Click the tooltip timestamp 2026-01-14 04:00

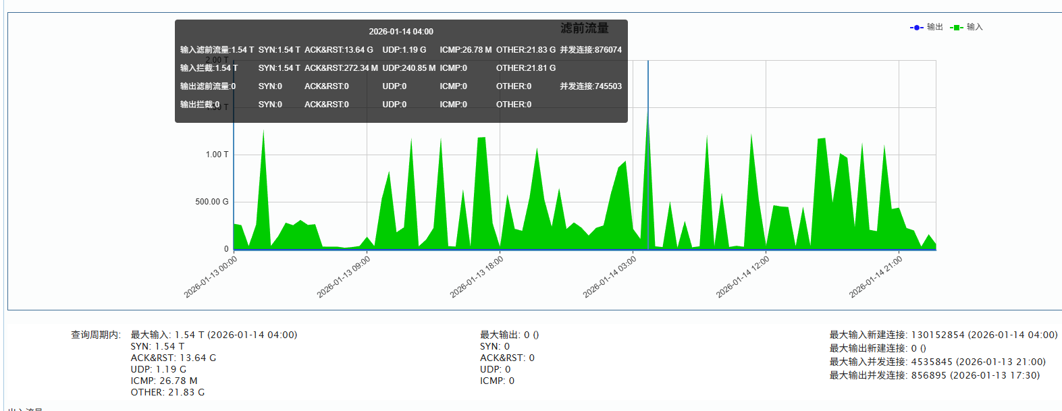(401, 32)
